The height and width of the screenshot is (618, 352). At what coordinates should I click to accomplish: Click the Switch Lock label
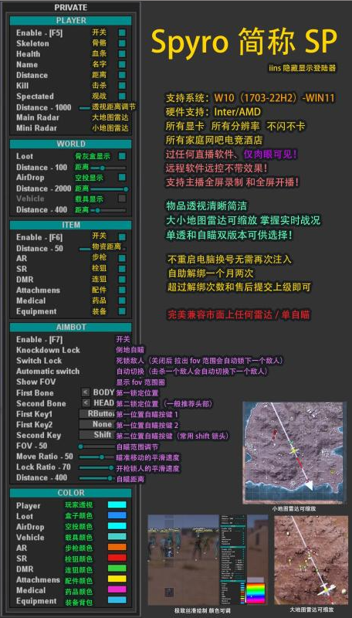(x=39, y=361)
